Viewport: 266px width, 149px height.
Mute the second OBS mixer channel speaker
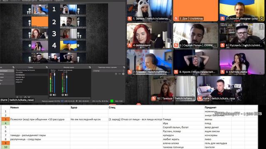pos(66,95)
